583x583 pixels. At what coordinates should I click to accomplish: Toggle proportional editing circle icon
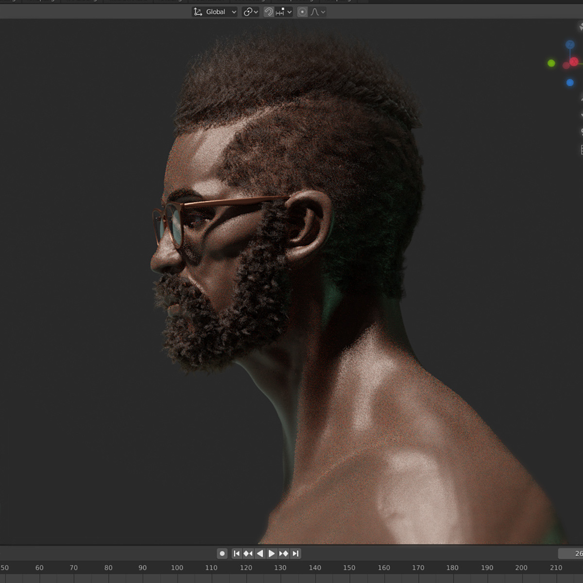[x=302, y=12]
